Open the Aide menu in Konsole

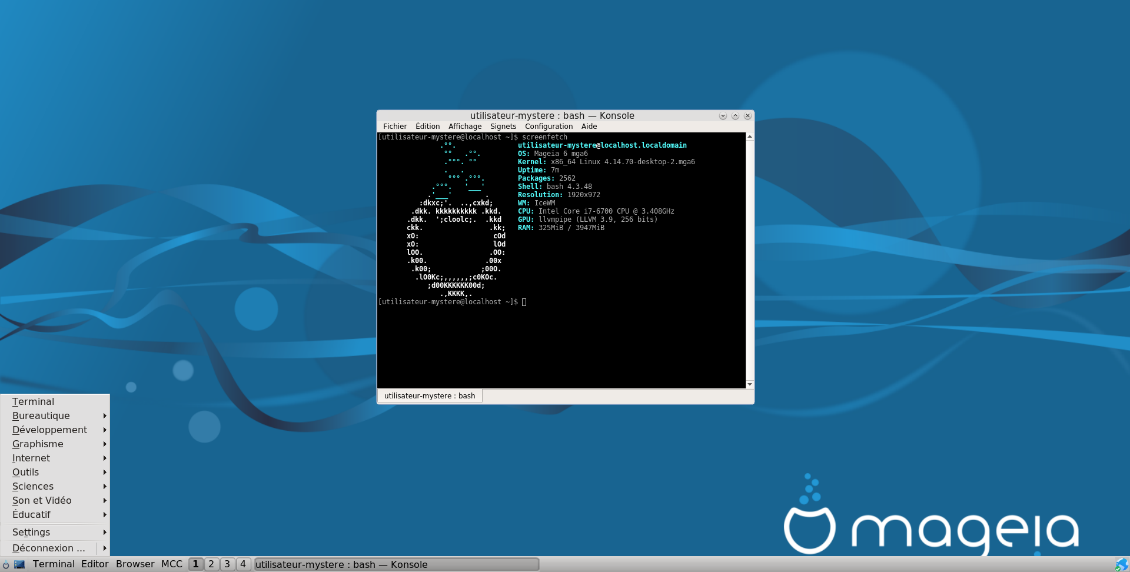coord(589,127)
